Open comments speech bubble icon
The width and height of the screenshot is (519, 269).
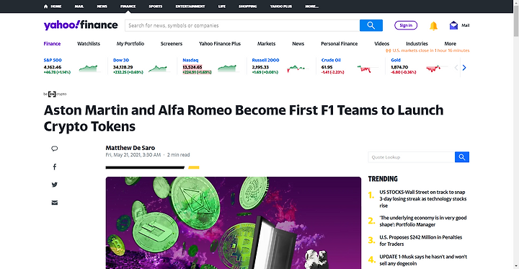[x=55, y=149]
